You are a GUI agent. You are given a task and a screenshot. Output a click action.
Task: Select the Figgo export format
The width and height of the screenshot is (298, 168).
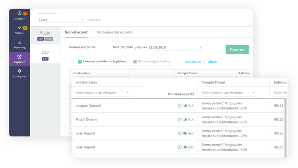[x=45, y=35]
